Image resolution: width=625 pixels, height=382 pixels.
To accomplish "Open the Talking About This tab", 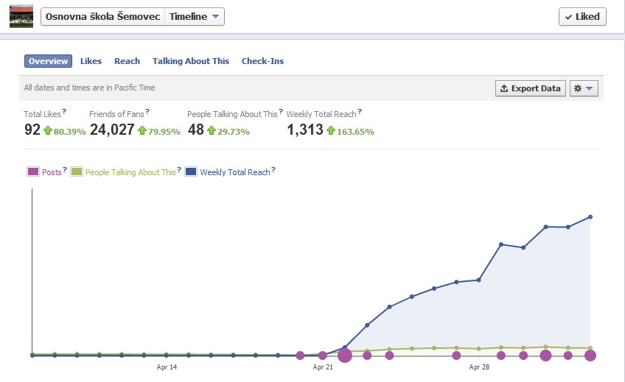I will (191, 61).
